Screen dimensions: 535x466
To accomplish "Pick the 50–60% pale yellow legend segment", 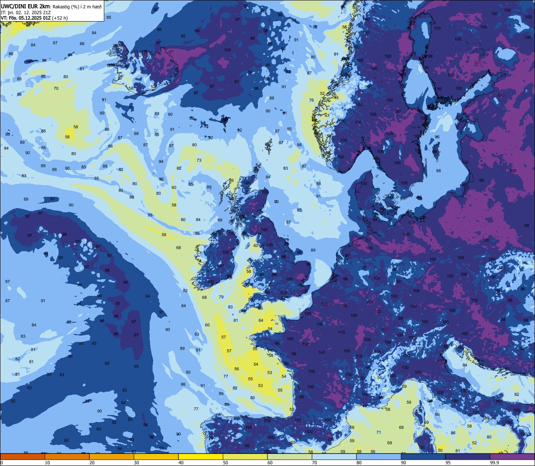I will click(245, 456).
